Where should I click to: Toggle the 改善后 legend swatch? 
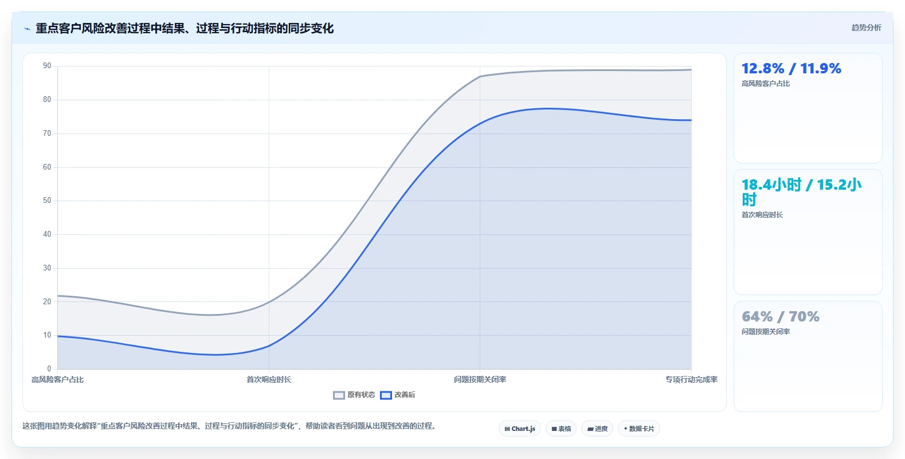pyautogui.click(x=386, y=395)
